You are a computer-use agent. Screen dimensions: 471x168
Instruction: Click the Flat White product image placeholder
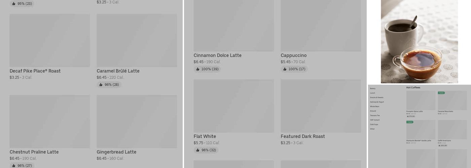(x=233, y=106)
